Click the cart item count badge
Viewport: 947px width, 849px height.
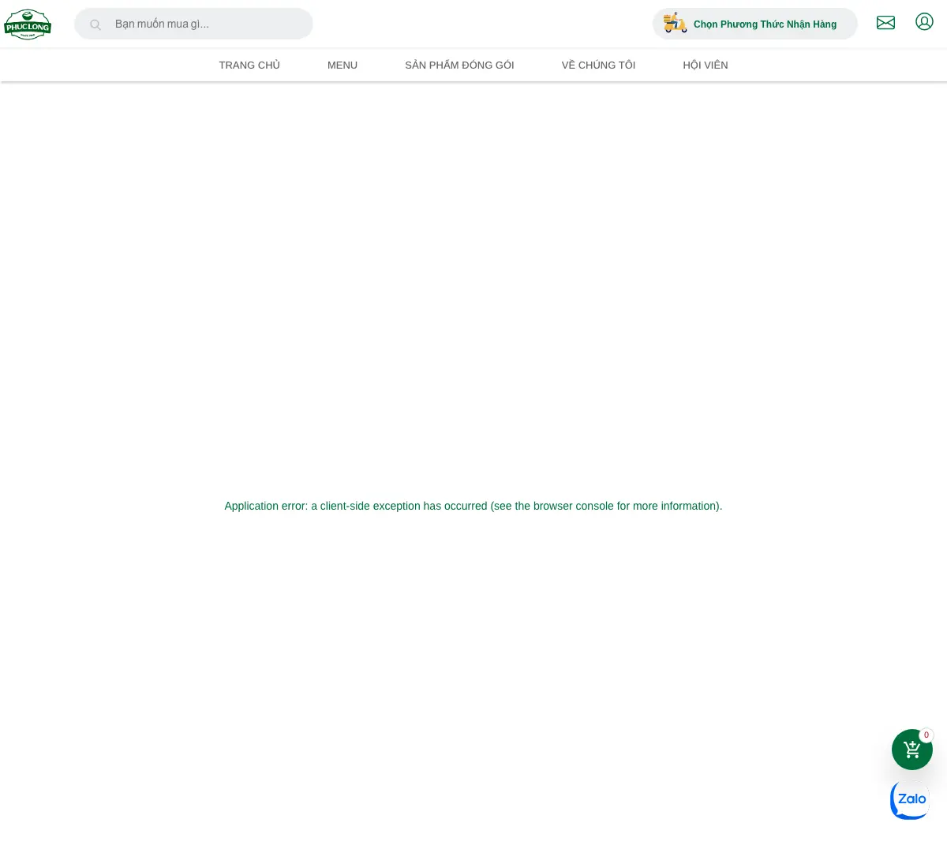pyautogui.click(x=926, y=735)
